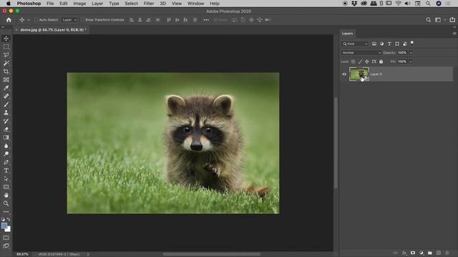
Task: Select the Rectangular Marquee tool
Action: pyautogui.click(x=6, y=46)
